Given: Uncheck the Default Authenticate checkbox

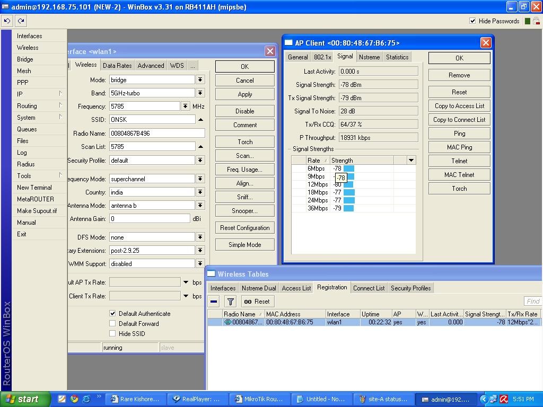Looking at the screenshot, I should point(113,313).
